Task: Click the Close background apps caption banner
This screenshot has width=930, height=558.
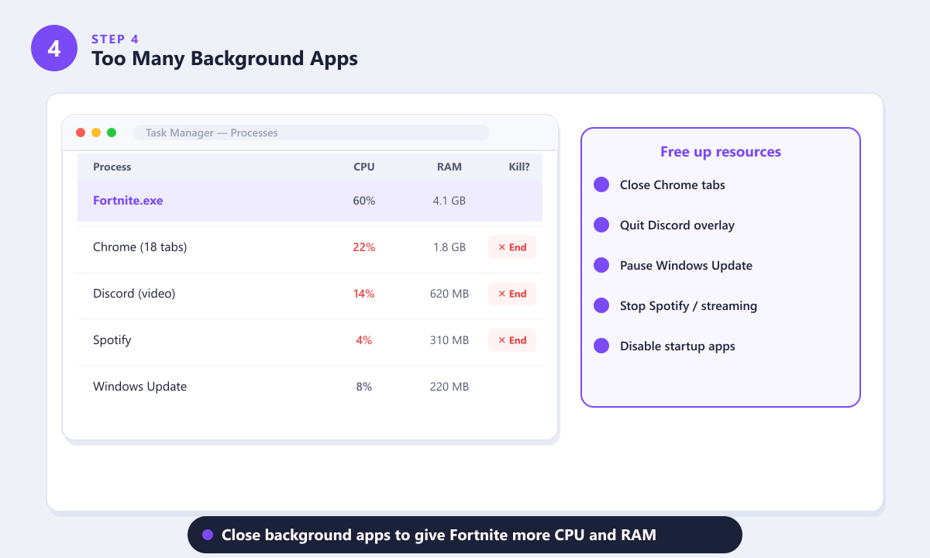Action: click(465, 535)
